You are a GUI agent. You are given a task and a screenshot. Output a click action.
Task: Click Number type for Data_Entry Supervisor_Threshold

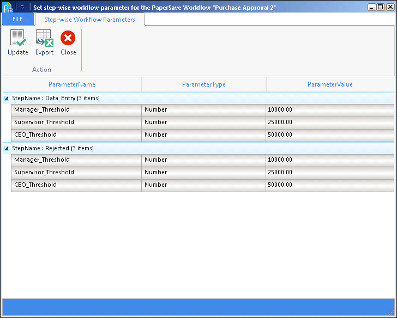(x=203, y=122)
